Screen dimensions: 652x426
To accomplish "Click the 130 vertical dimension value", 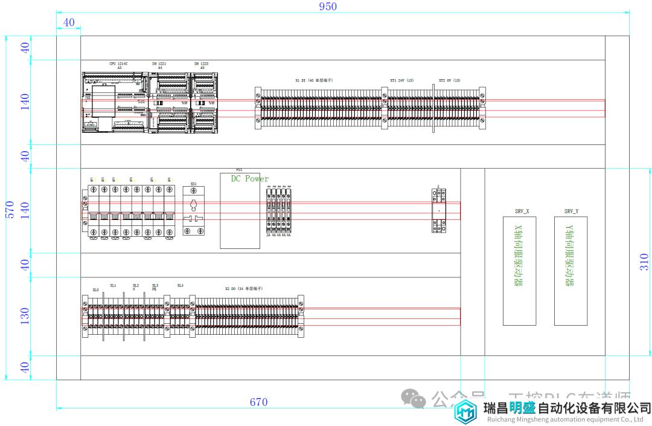I will tap(25, 316).
